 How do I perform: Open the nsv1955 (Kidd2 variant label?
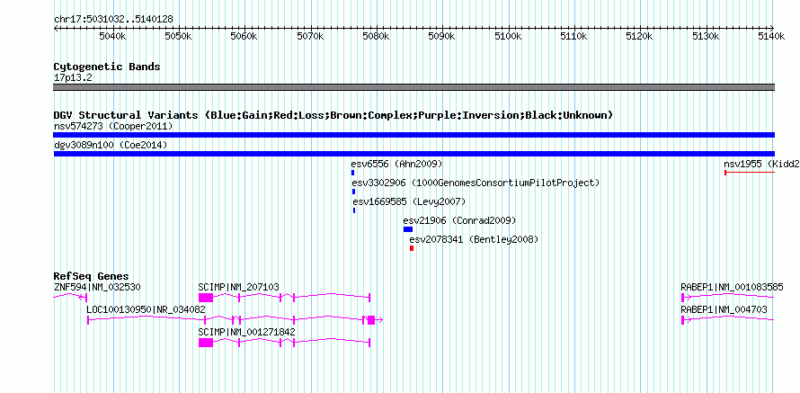click(x=761, y=164)
